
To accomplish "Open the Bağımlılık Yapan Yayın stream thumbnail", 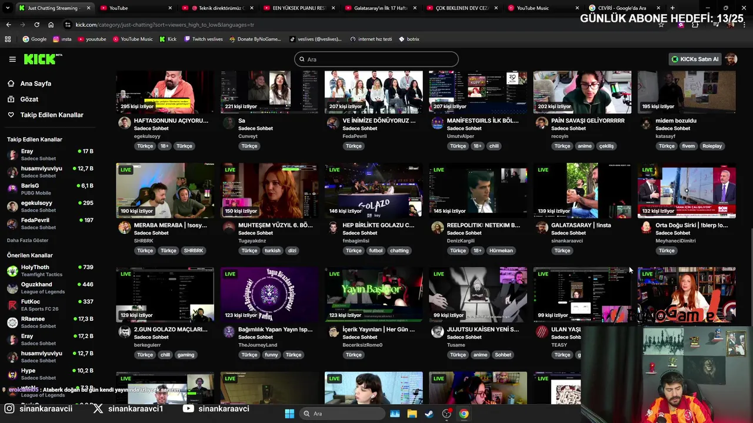I will 269,295.
